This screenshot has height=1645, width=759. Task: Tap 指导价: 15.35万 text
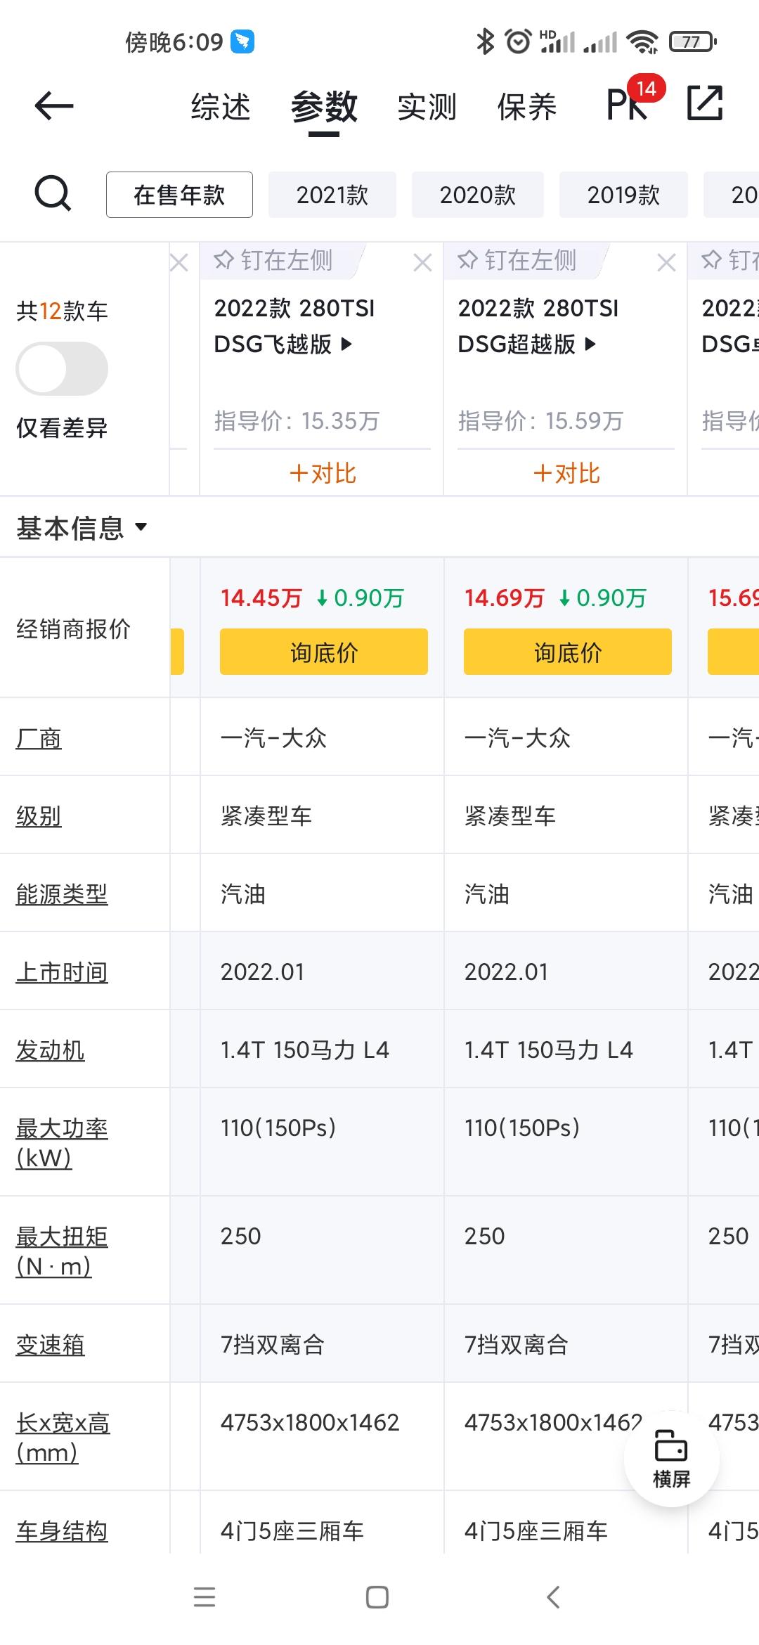click(297, 421)
